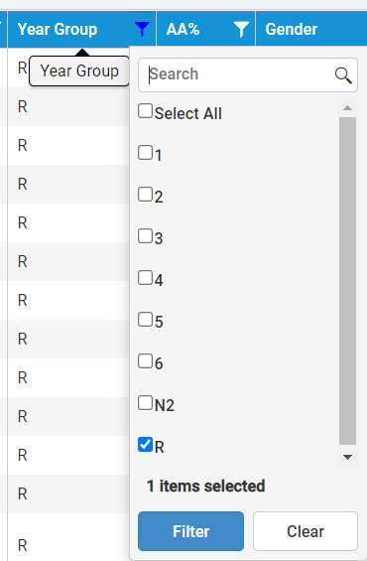Tick the year 3 checkbox
This screenshot has width=367, height=561.
click(145, 235)
